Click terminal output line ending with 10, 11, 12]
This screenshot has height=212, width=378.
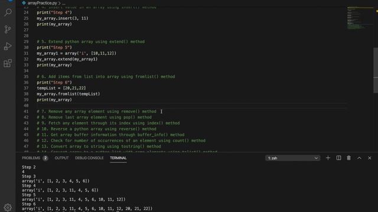point(73,200)
